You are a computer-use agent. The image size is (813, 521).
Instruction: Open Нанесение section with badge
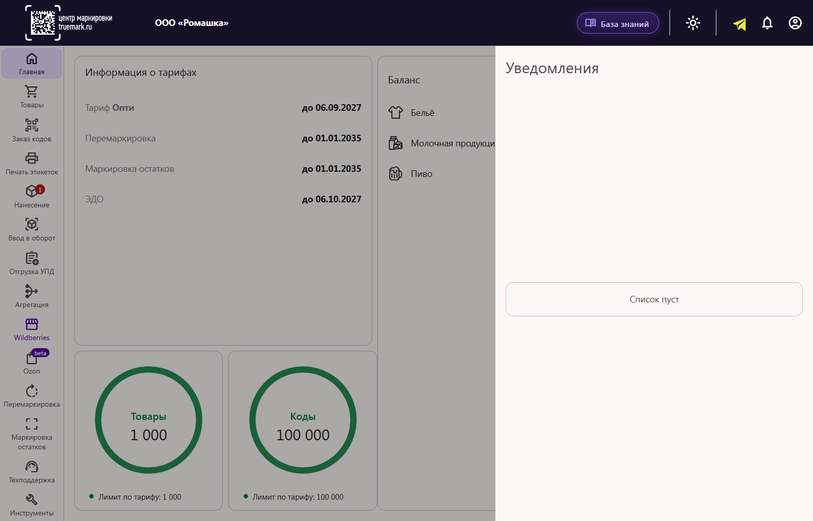point(32,197)
